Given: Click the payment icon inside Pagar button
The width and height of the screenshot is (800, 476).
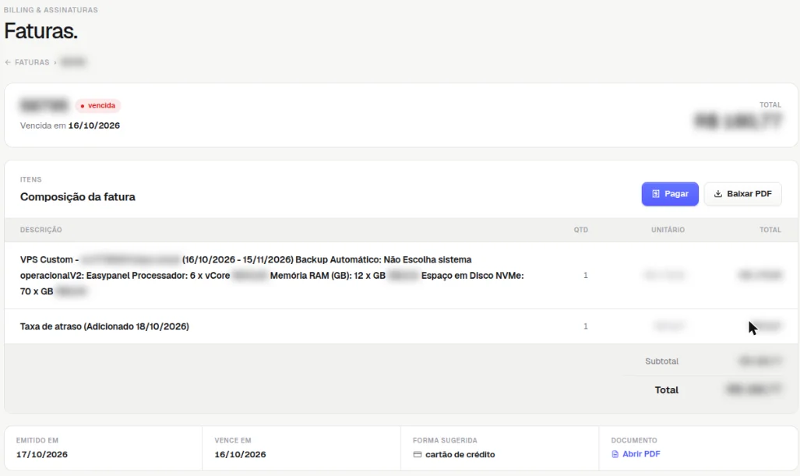Looking at the screenshot, I should (x=656, y=194).
